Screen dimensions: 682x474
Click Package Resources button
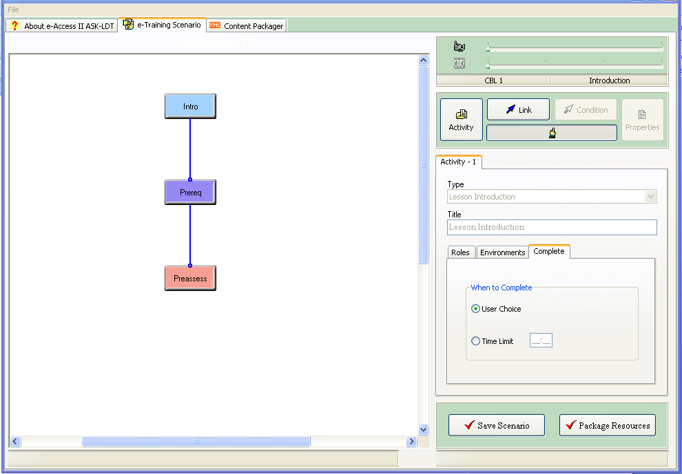[x=607, y=425]
